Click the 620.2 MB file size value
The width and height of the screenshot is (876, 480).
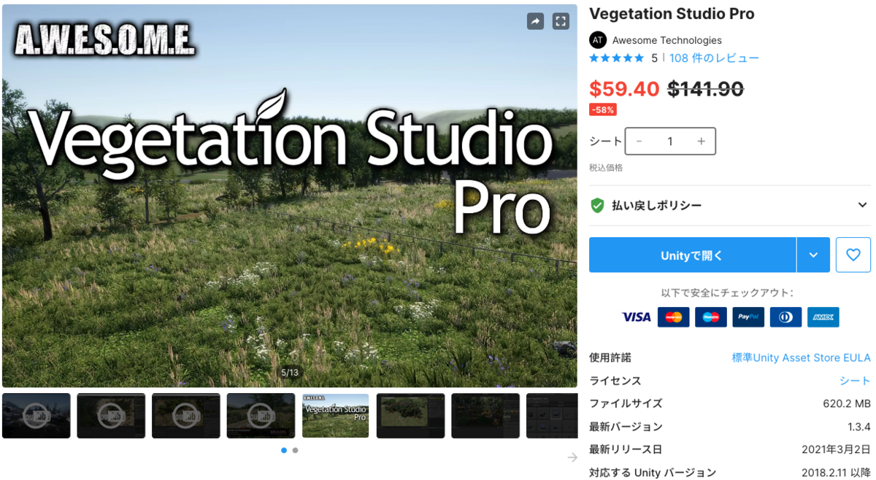pos(847,403)
